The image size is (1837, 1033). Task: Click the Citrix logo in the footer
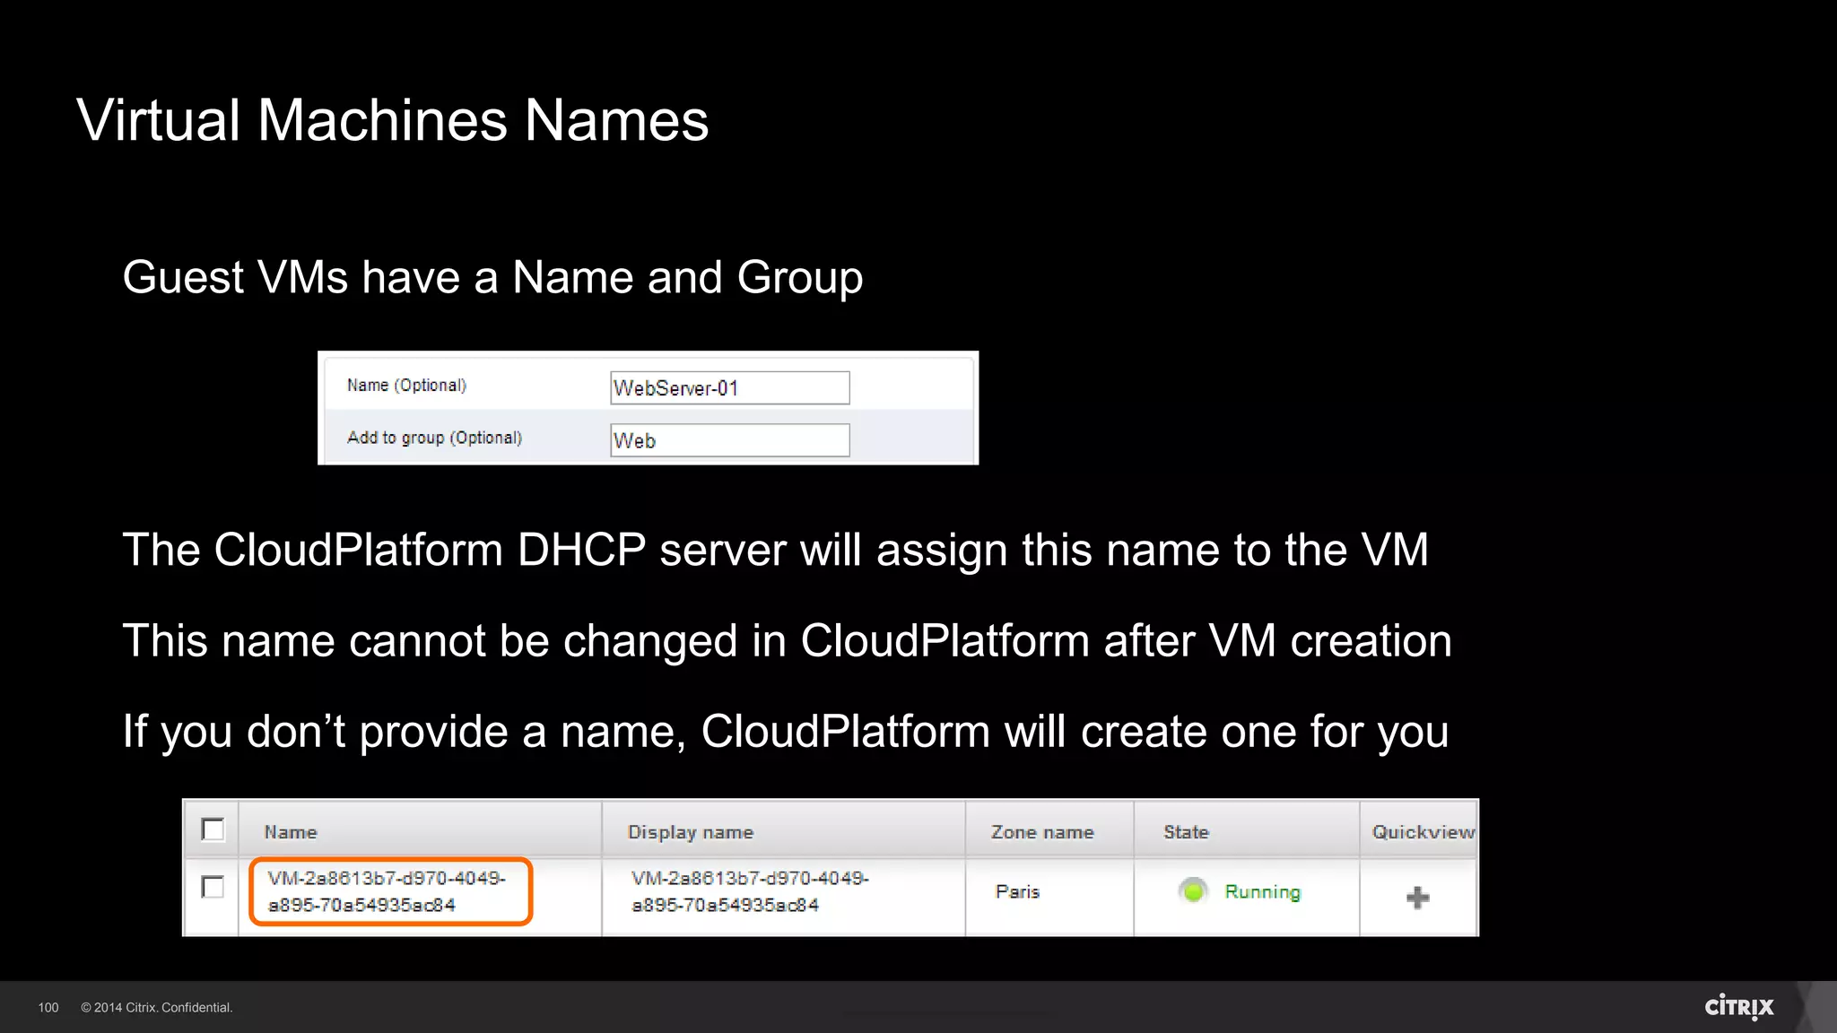point(1738,1006)
